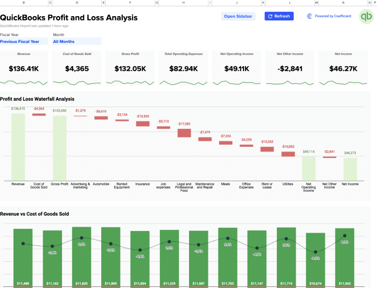Click the Gross Profit sparkline chart
Image resolution: width=377 pixels, height=288 pixels.
click(130, 83)
